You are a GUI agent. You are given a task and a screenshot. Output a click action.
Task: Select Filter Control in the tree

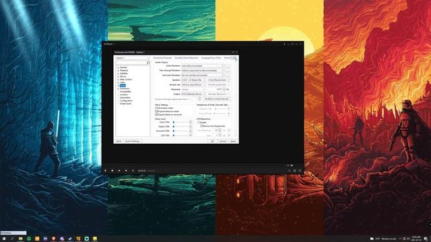[x=126, y=79]
